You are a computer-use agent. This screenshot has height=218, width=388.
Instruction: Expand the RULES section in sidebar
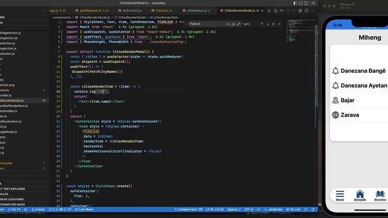(x=4, y=194)
